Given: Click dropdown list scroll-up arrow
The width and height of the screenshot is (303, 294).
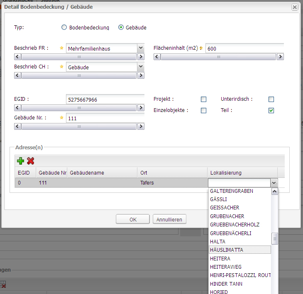Looking at the screenshot, I should click(x=275, y=192).
